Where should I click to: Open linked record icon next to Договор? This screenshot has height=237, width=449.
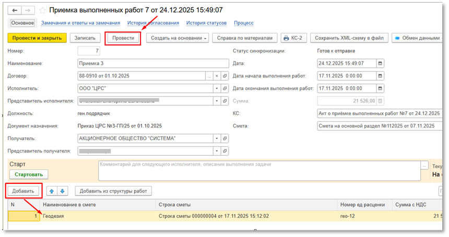coord(225,76)
